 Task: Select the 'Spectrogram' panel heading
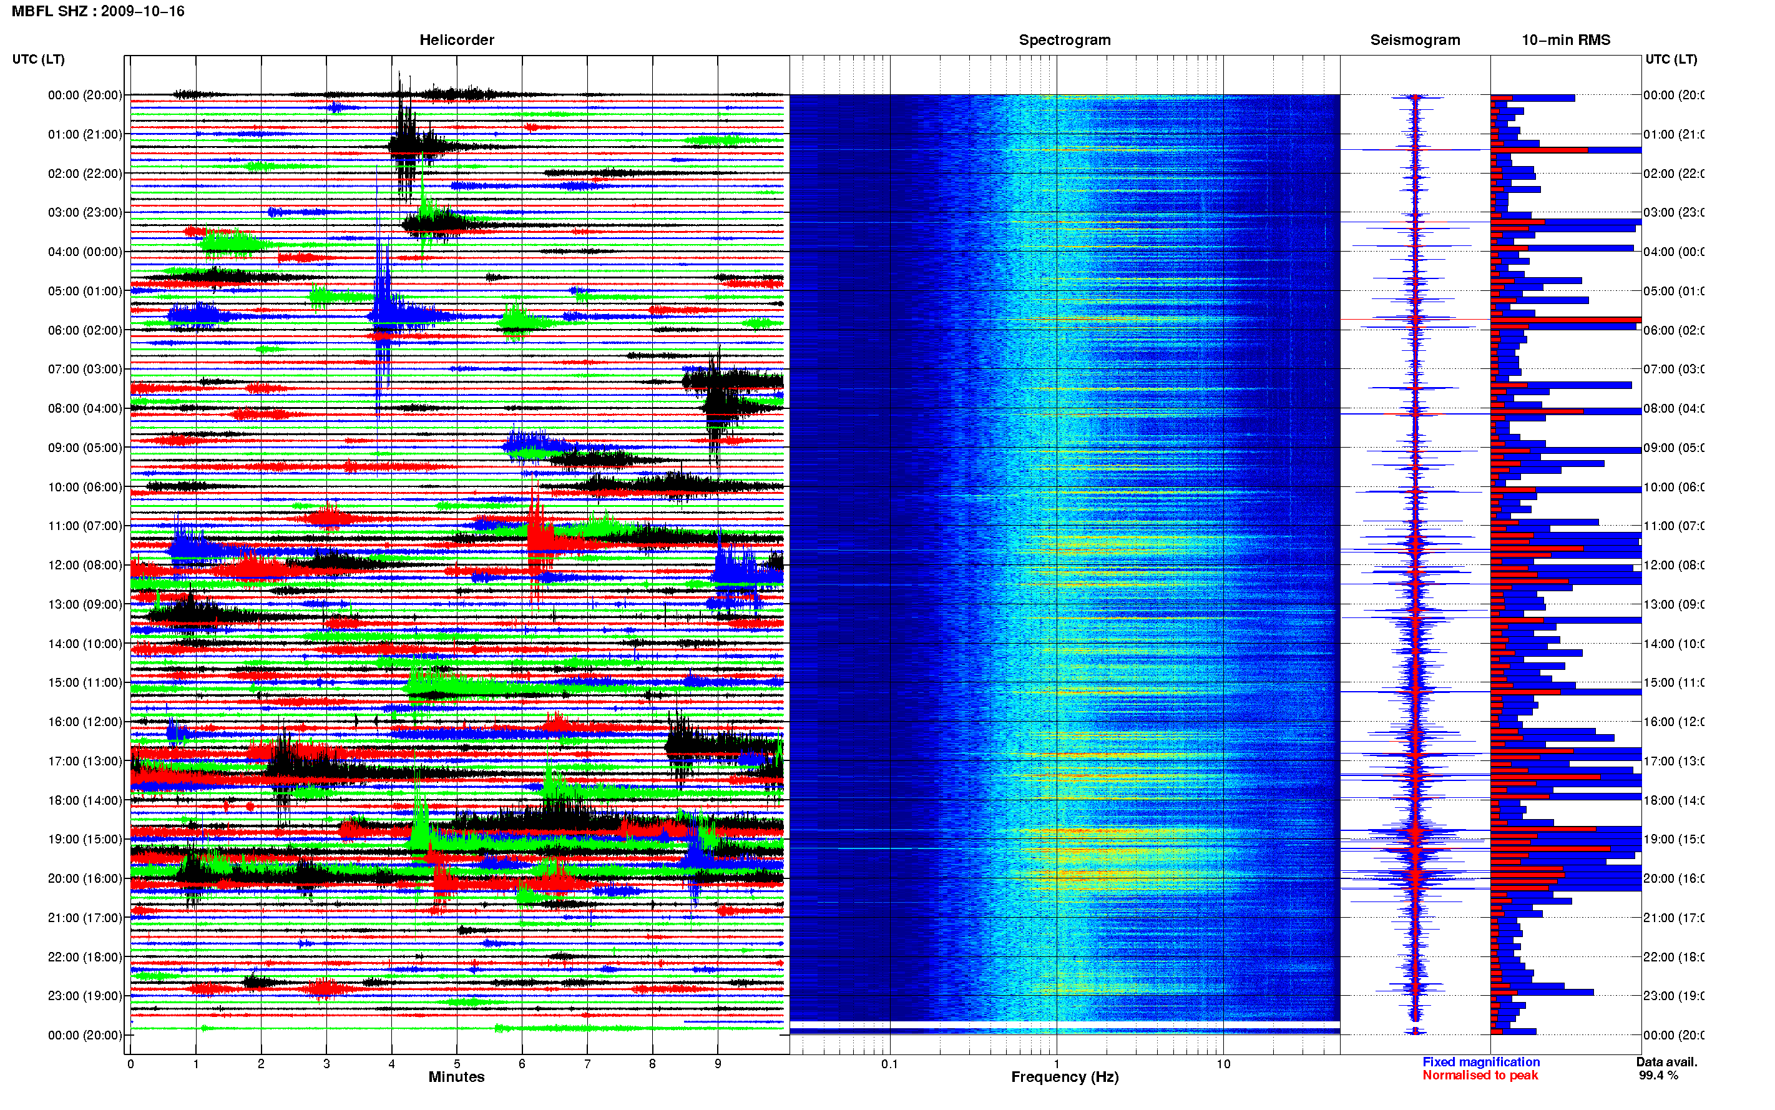click(1064, 40)
